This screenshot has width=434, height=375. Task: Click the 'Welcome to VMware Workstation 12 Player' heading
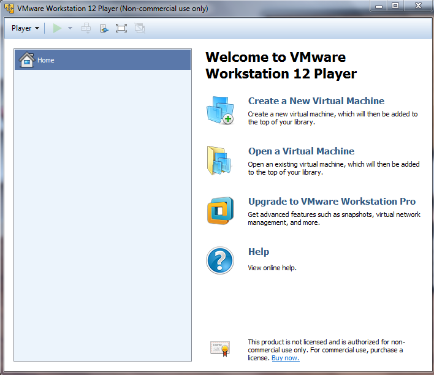coord(281,66)
